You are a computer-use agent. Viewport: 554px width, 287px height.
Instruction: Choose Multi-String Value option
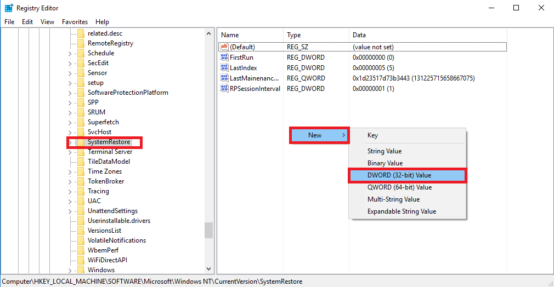(x=408, y=199)
